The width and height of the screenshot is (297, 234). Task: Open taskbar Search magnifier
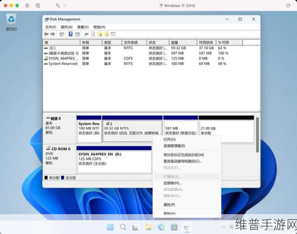click(x=123, y=227)
